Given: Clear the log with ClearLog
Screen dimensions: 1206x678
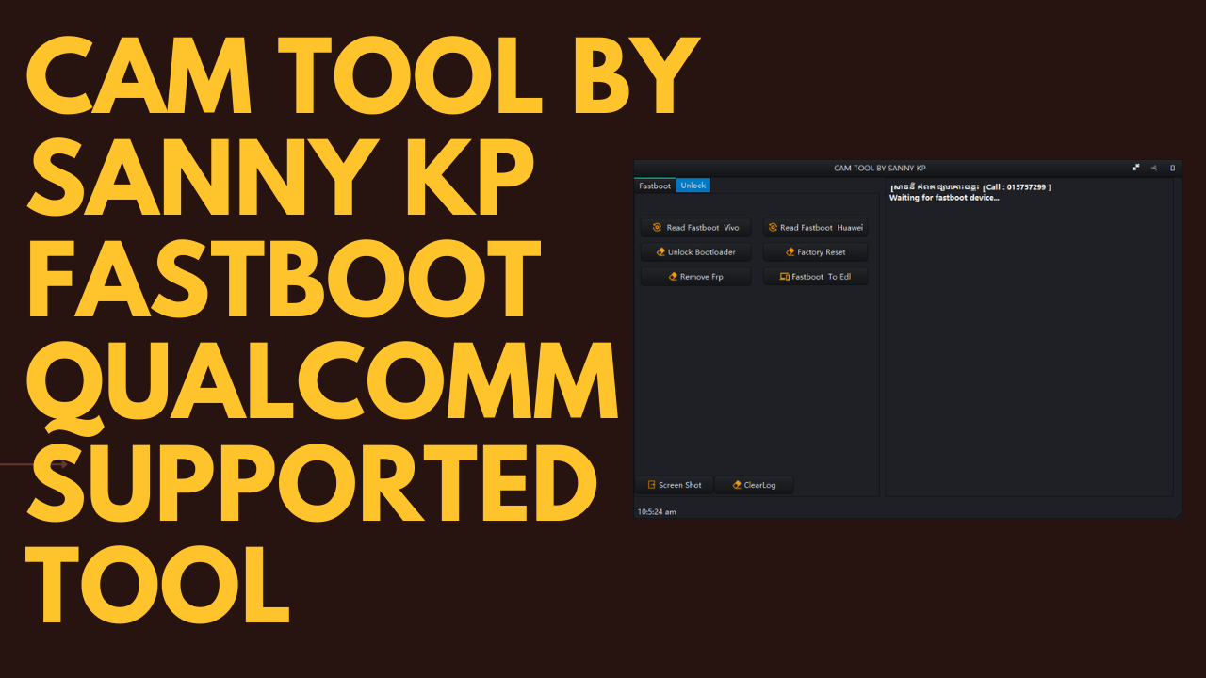Looking at the screenshot, I should 754,485.
